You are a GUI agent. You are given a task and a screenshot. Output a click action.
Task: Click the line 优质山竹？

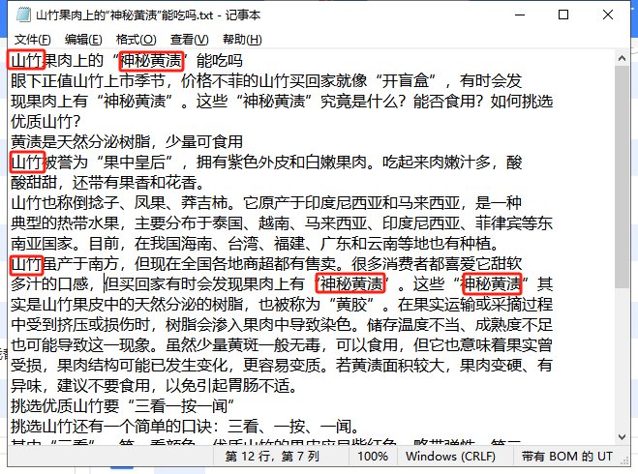[46, 122]
